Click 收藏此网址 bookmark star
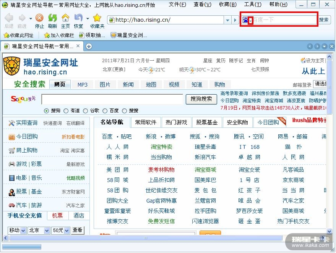Screen dimensions: 336x253 coord(6,35)
